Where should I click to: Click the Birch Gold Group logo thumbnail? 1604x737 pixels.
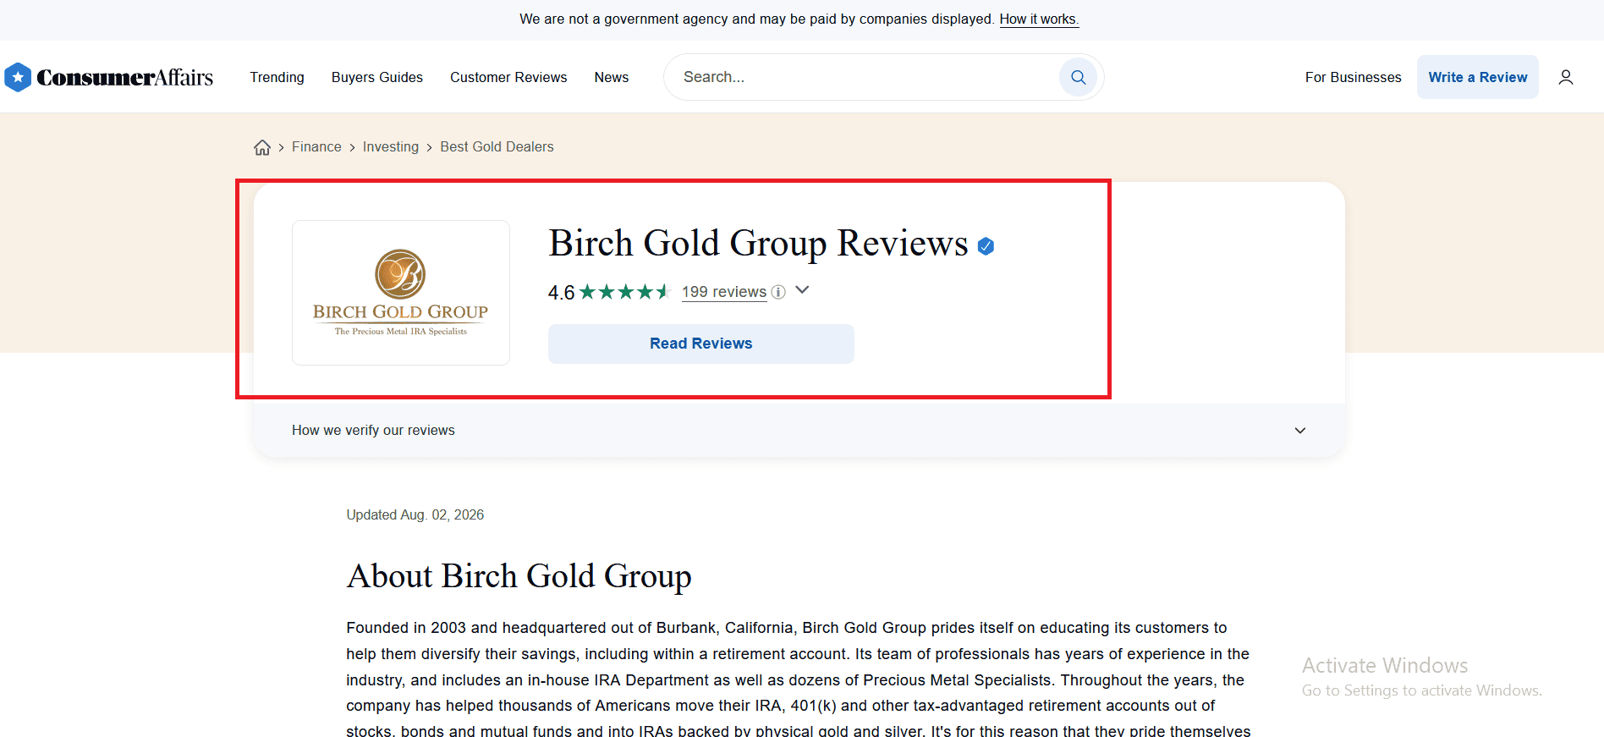(x=401, y=293)
